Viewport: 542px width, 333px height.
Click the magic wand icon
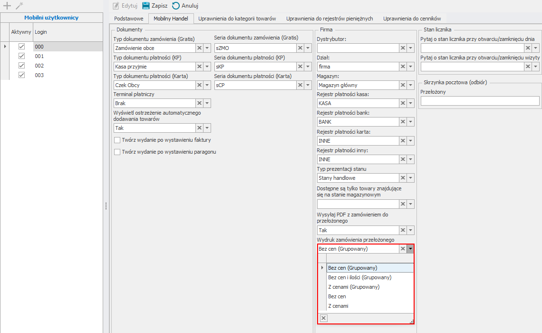point(19,6)
